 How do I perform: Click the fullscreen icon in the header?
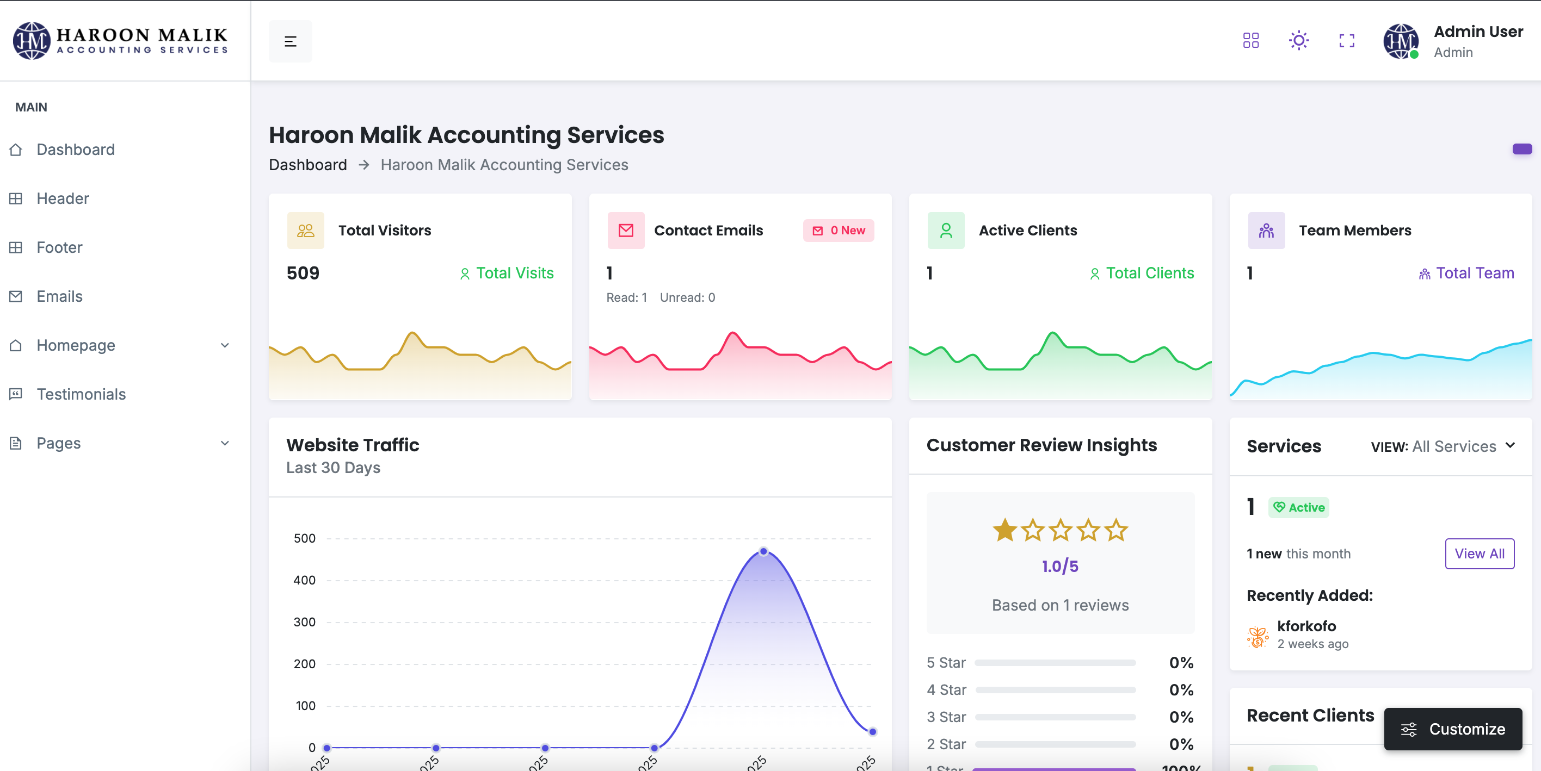1346,41
